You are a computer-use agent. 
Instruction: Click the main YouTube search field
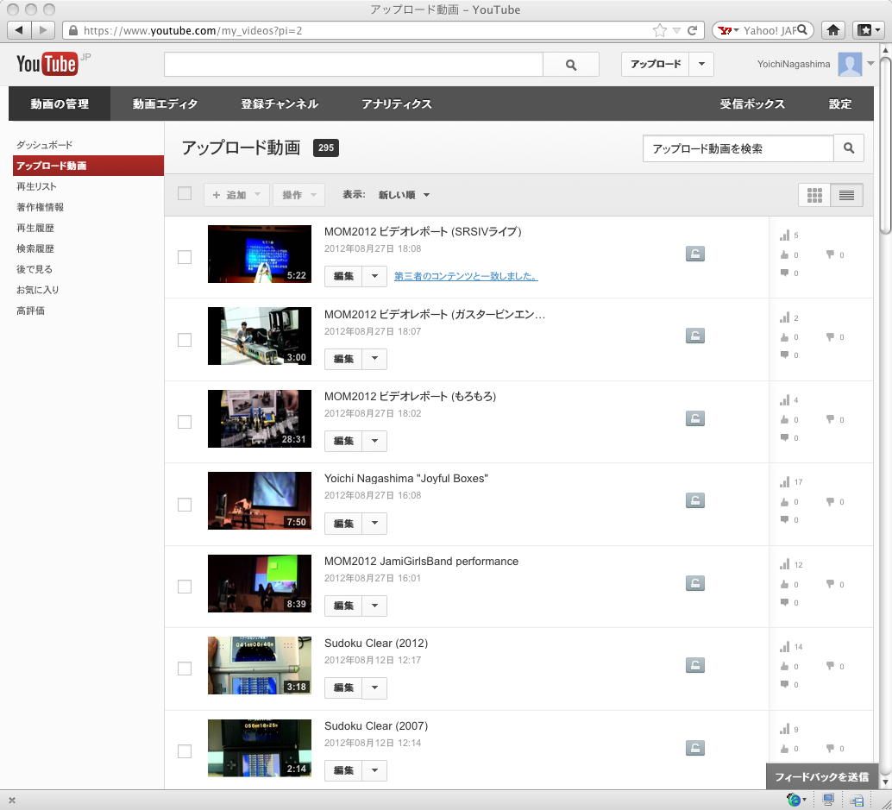click(354, 65)
